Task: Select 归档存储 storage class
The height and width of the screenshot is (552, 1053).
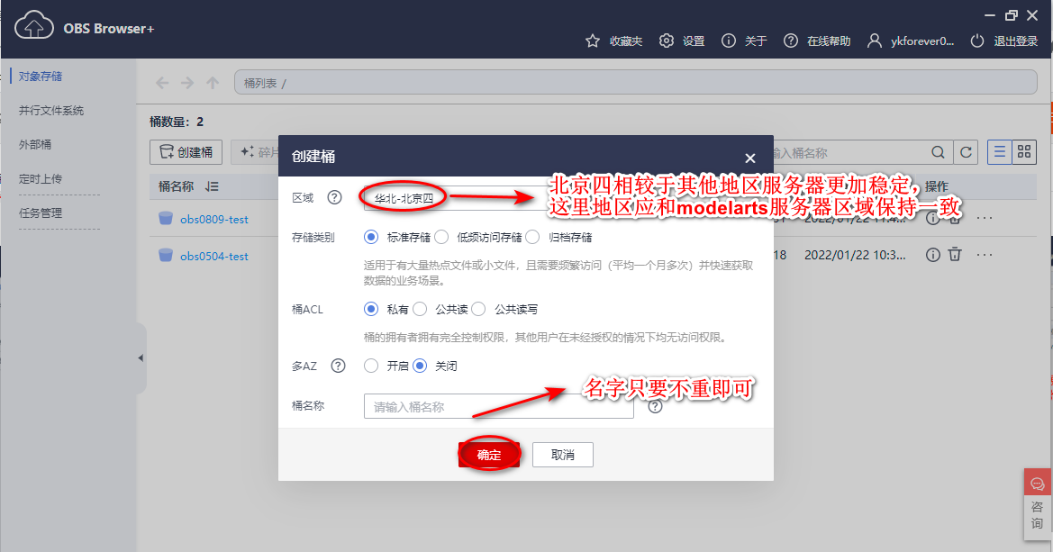Action: coord(532,238)
